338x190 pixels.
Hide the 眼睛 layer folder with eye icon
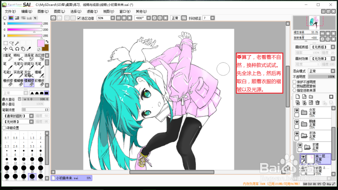(297, 122)
